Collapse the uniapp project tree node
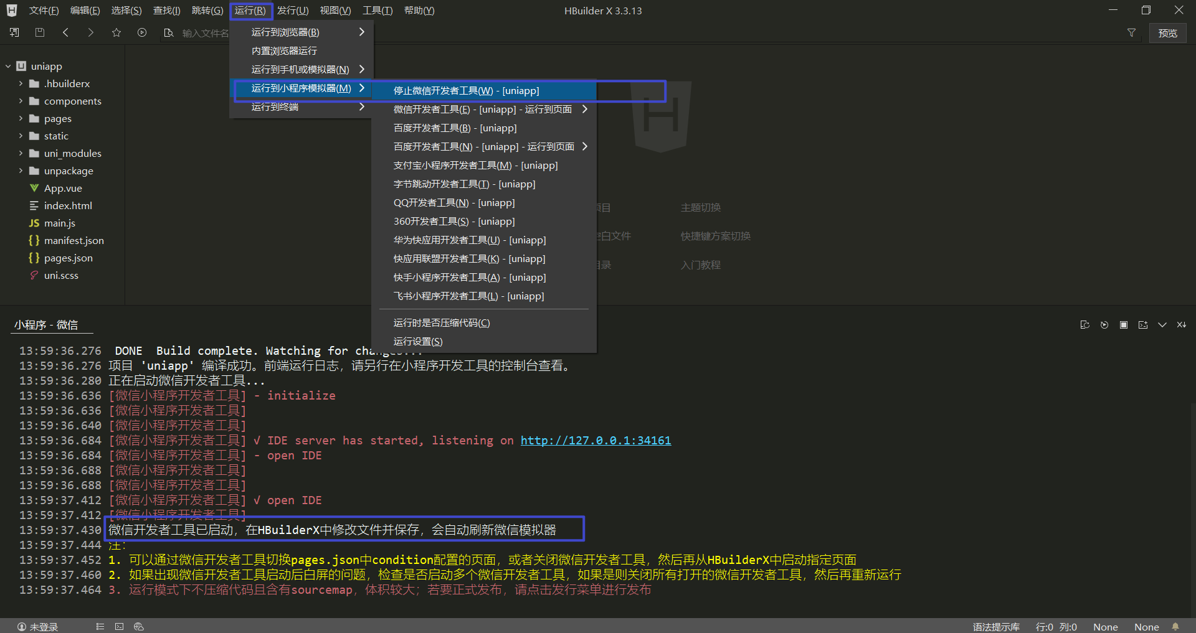The width and height of the screenshot is (1196, 633). point(7,66)
